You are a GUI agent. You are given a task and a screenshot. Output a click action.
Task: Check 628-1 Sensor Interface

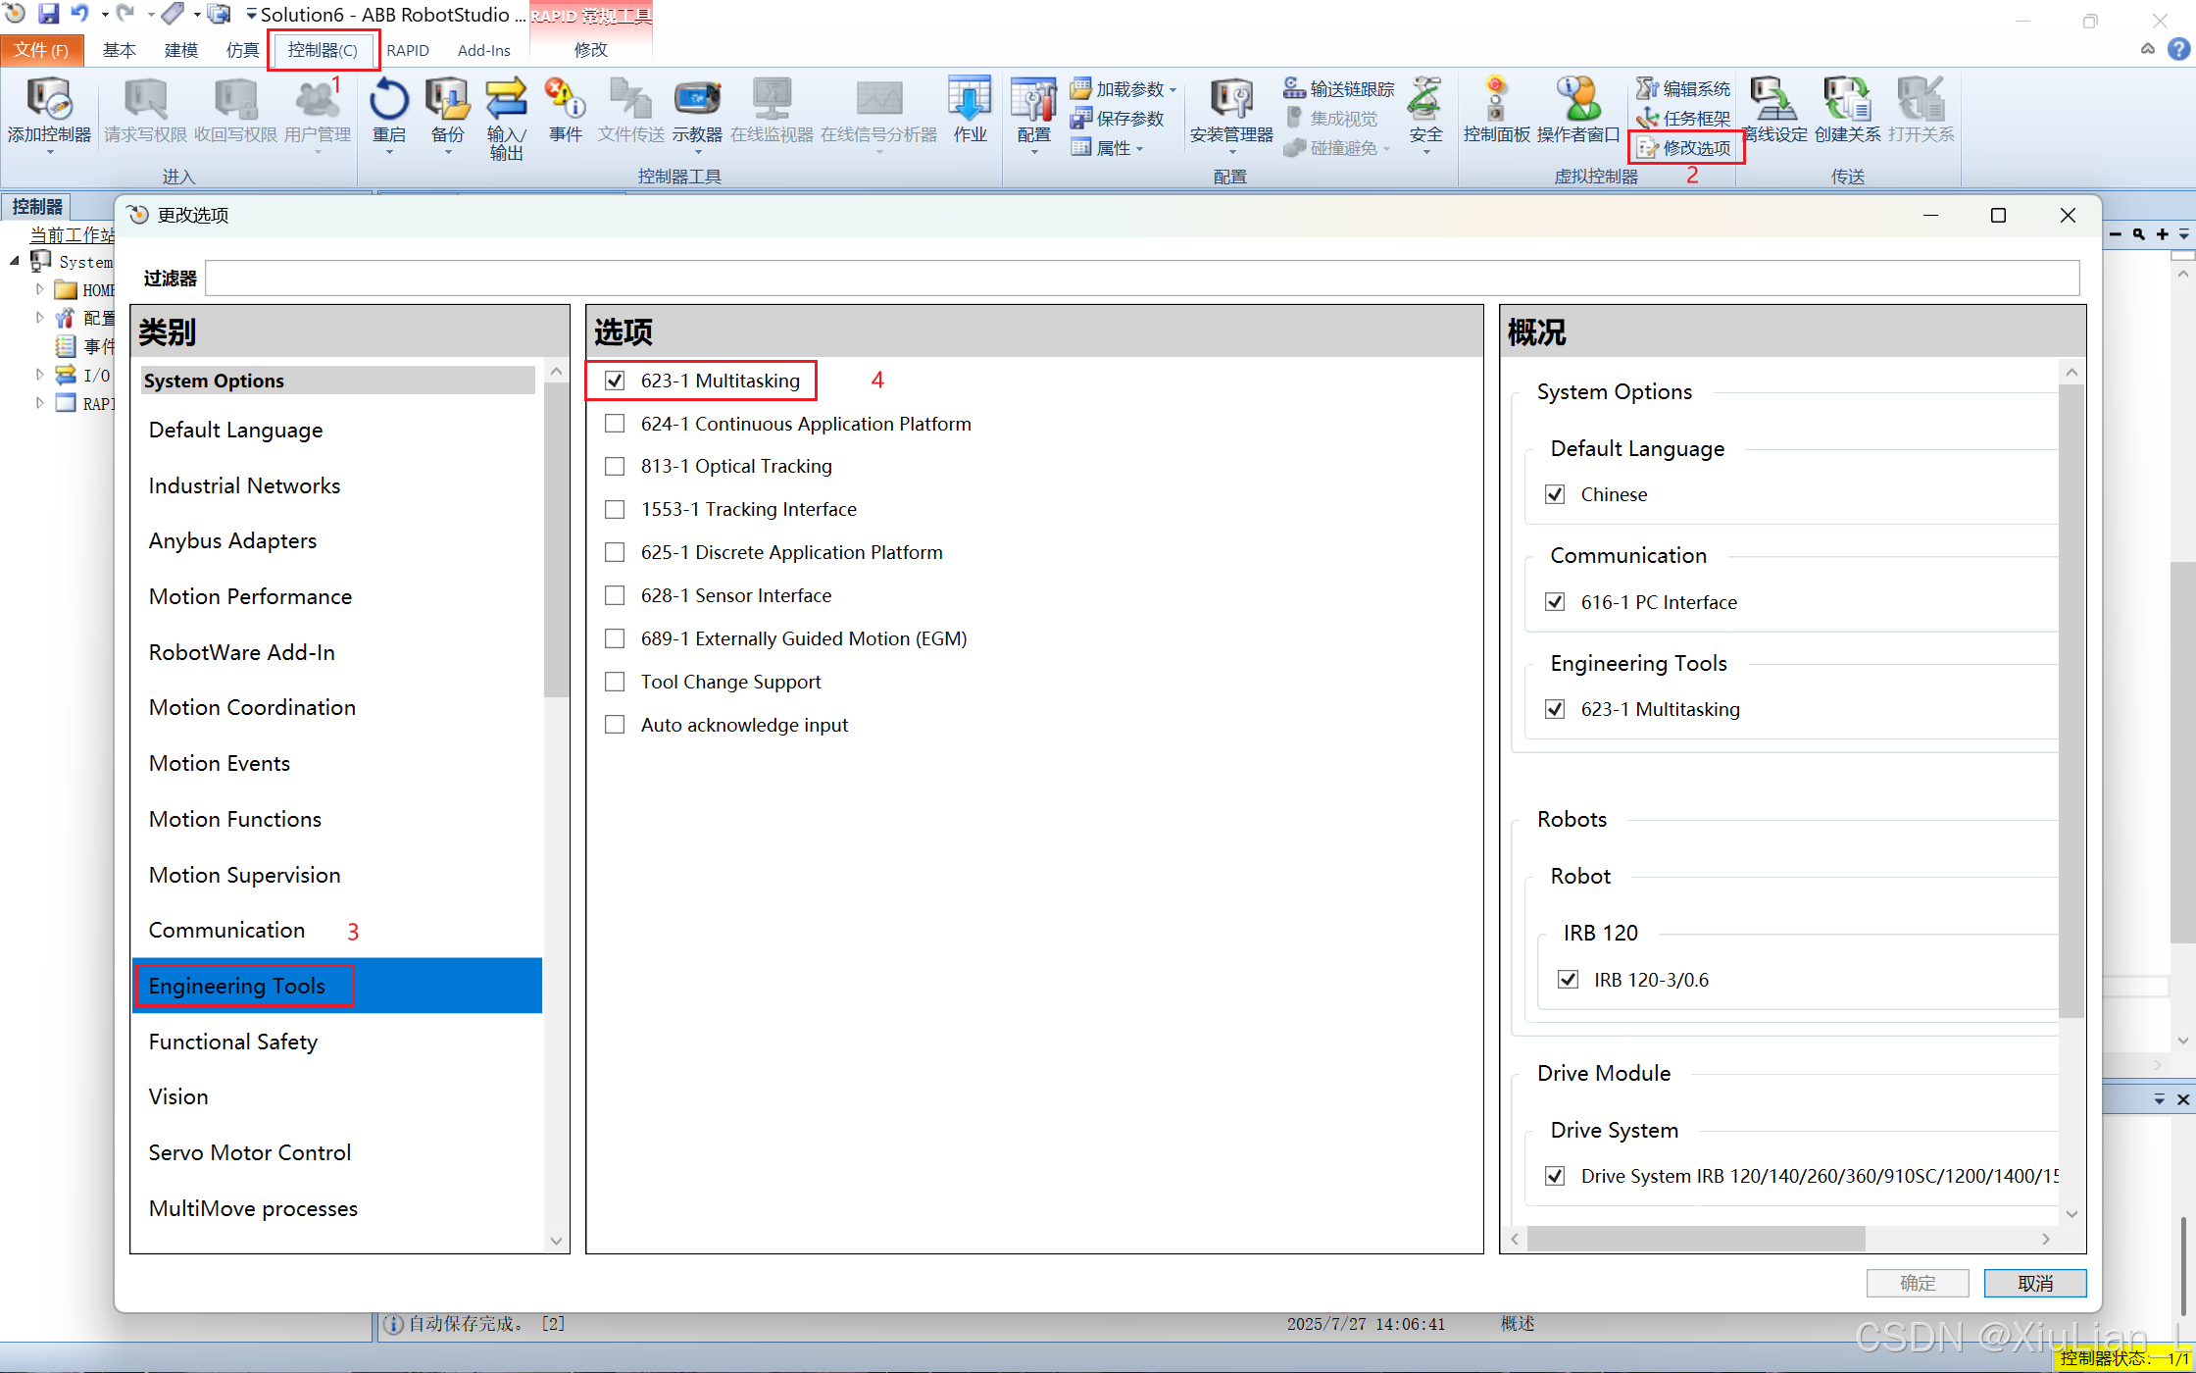tap(615, 595)
